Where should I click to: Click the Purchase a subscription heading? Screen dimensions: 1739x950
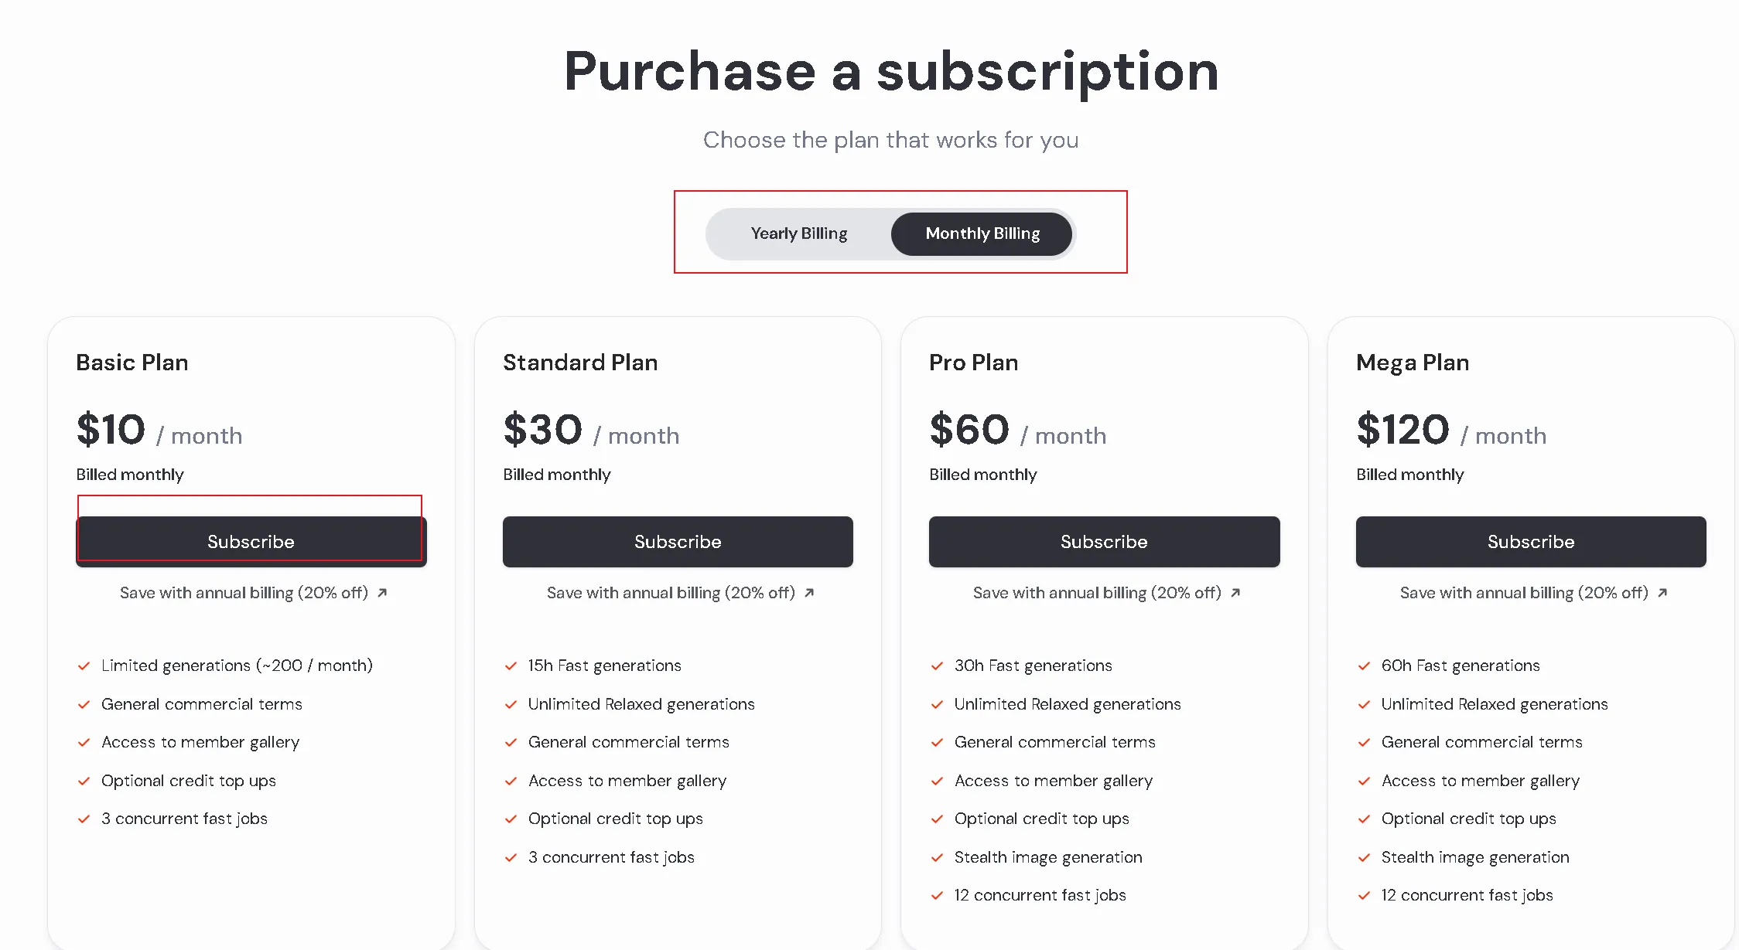[891, 71]
